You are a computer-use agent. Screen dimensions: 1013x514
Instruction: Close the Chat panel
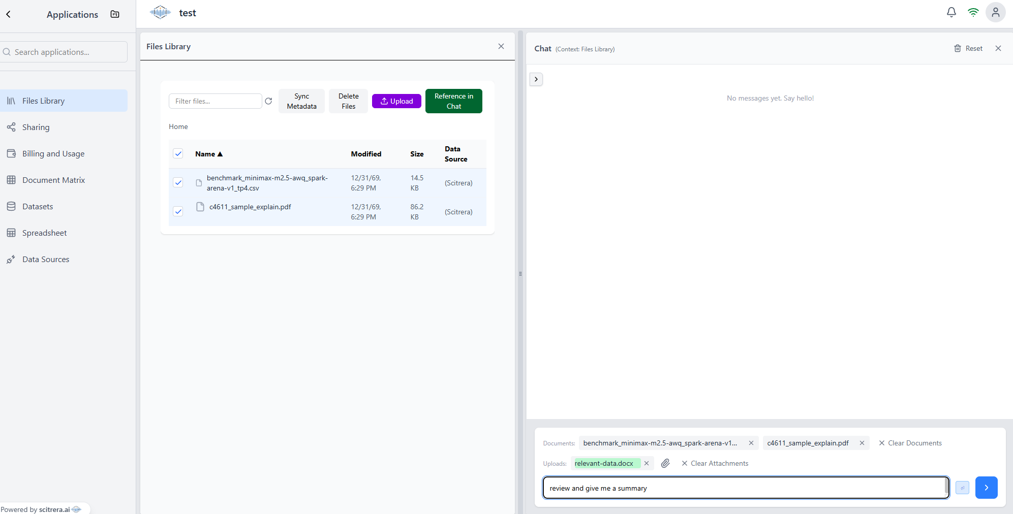(x=998, y=48)
